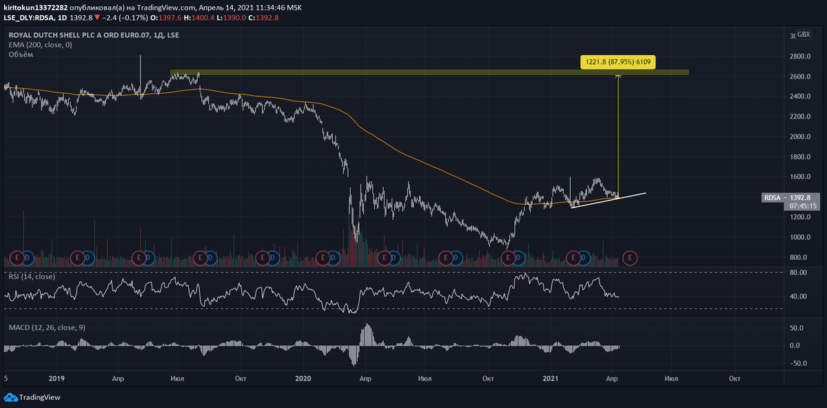The height and width of the screenshot is (408, 827).
Task: Select the MACD (12, 26, close, 9) legend
Action: click(47, 327)
